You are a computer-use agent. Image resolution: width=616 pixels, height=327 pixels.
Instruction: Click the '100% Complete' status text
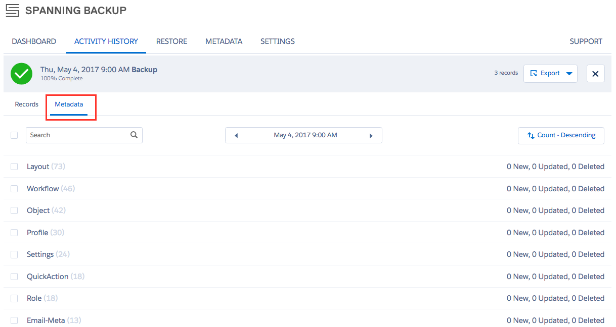coord(62,78)
